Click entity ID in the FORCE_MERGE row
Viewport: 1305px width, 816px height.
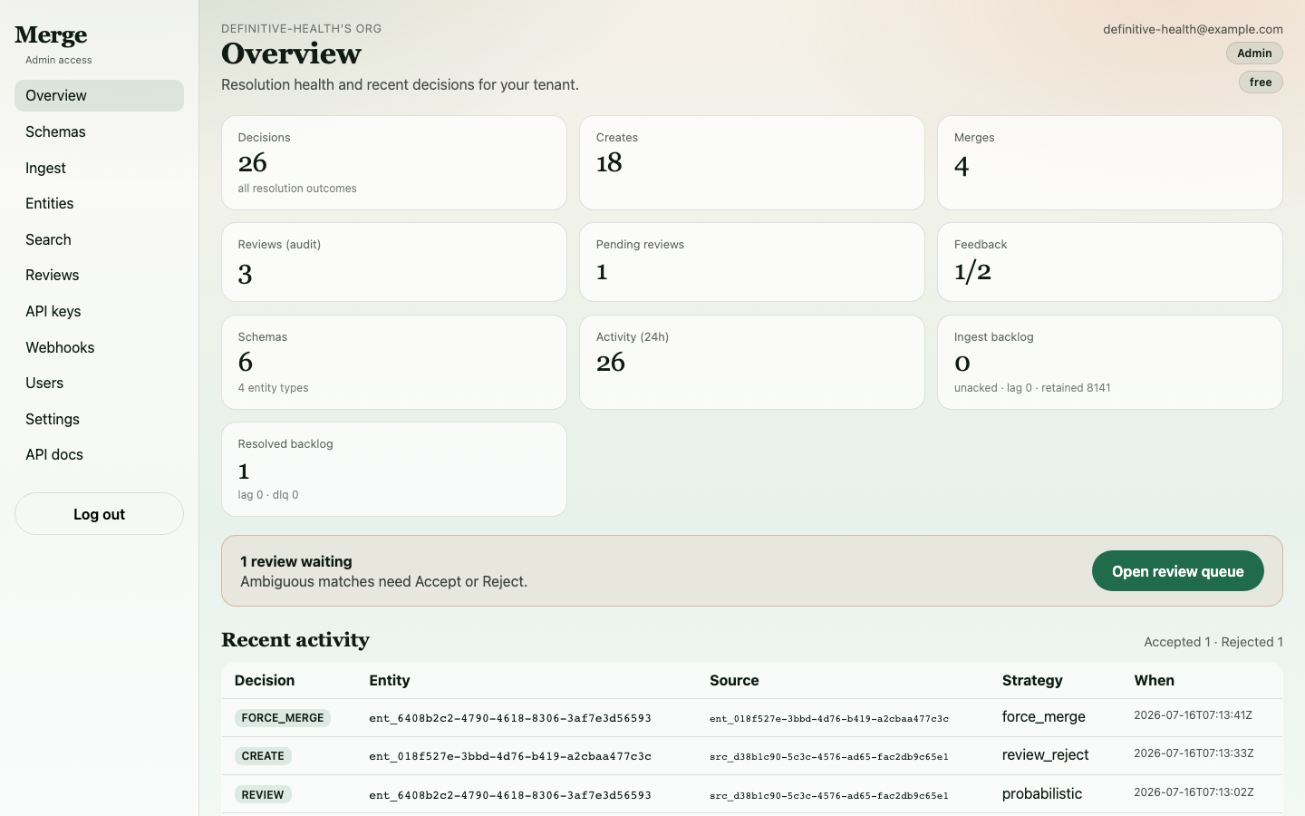click(510, 718)
